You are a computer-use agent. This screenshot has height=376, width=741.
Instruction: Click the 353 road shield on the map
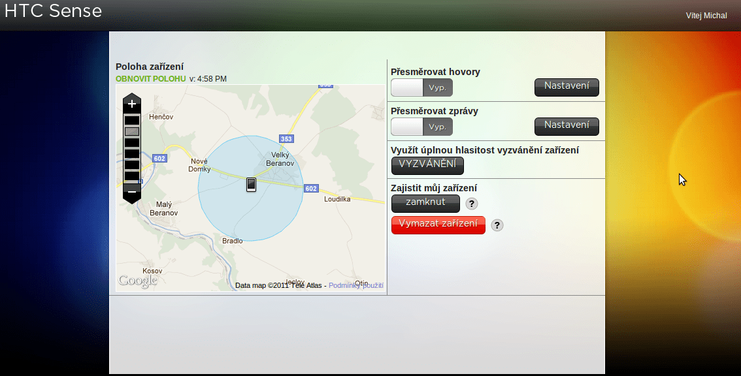(286, 139)
